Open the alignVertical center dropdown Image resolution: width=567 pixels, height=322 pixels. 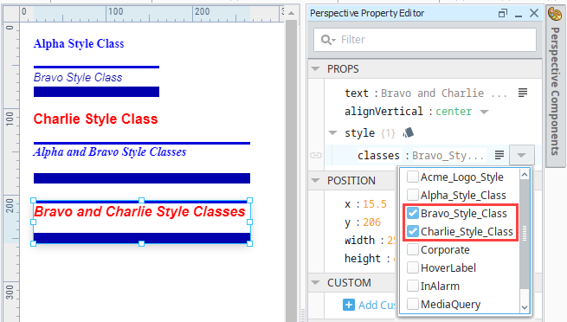[484, 112]
